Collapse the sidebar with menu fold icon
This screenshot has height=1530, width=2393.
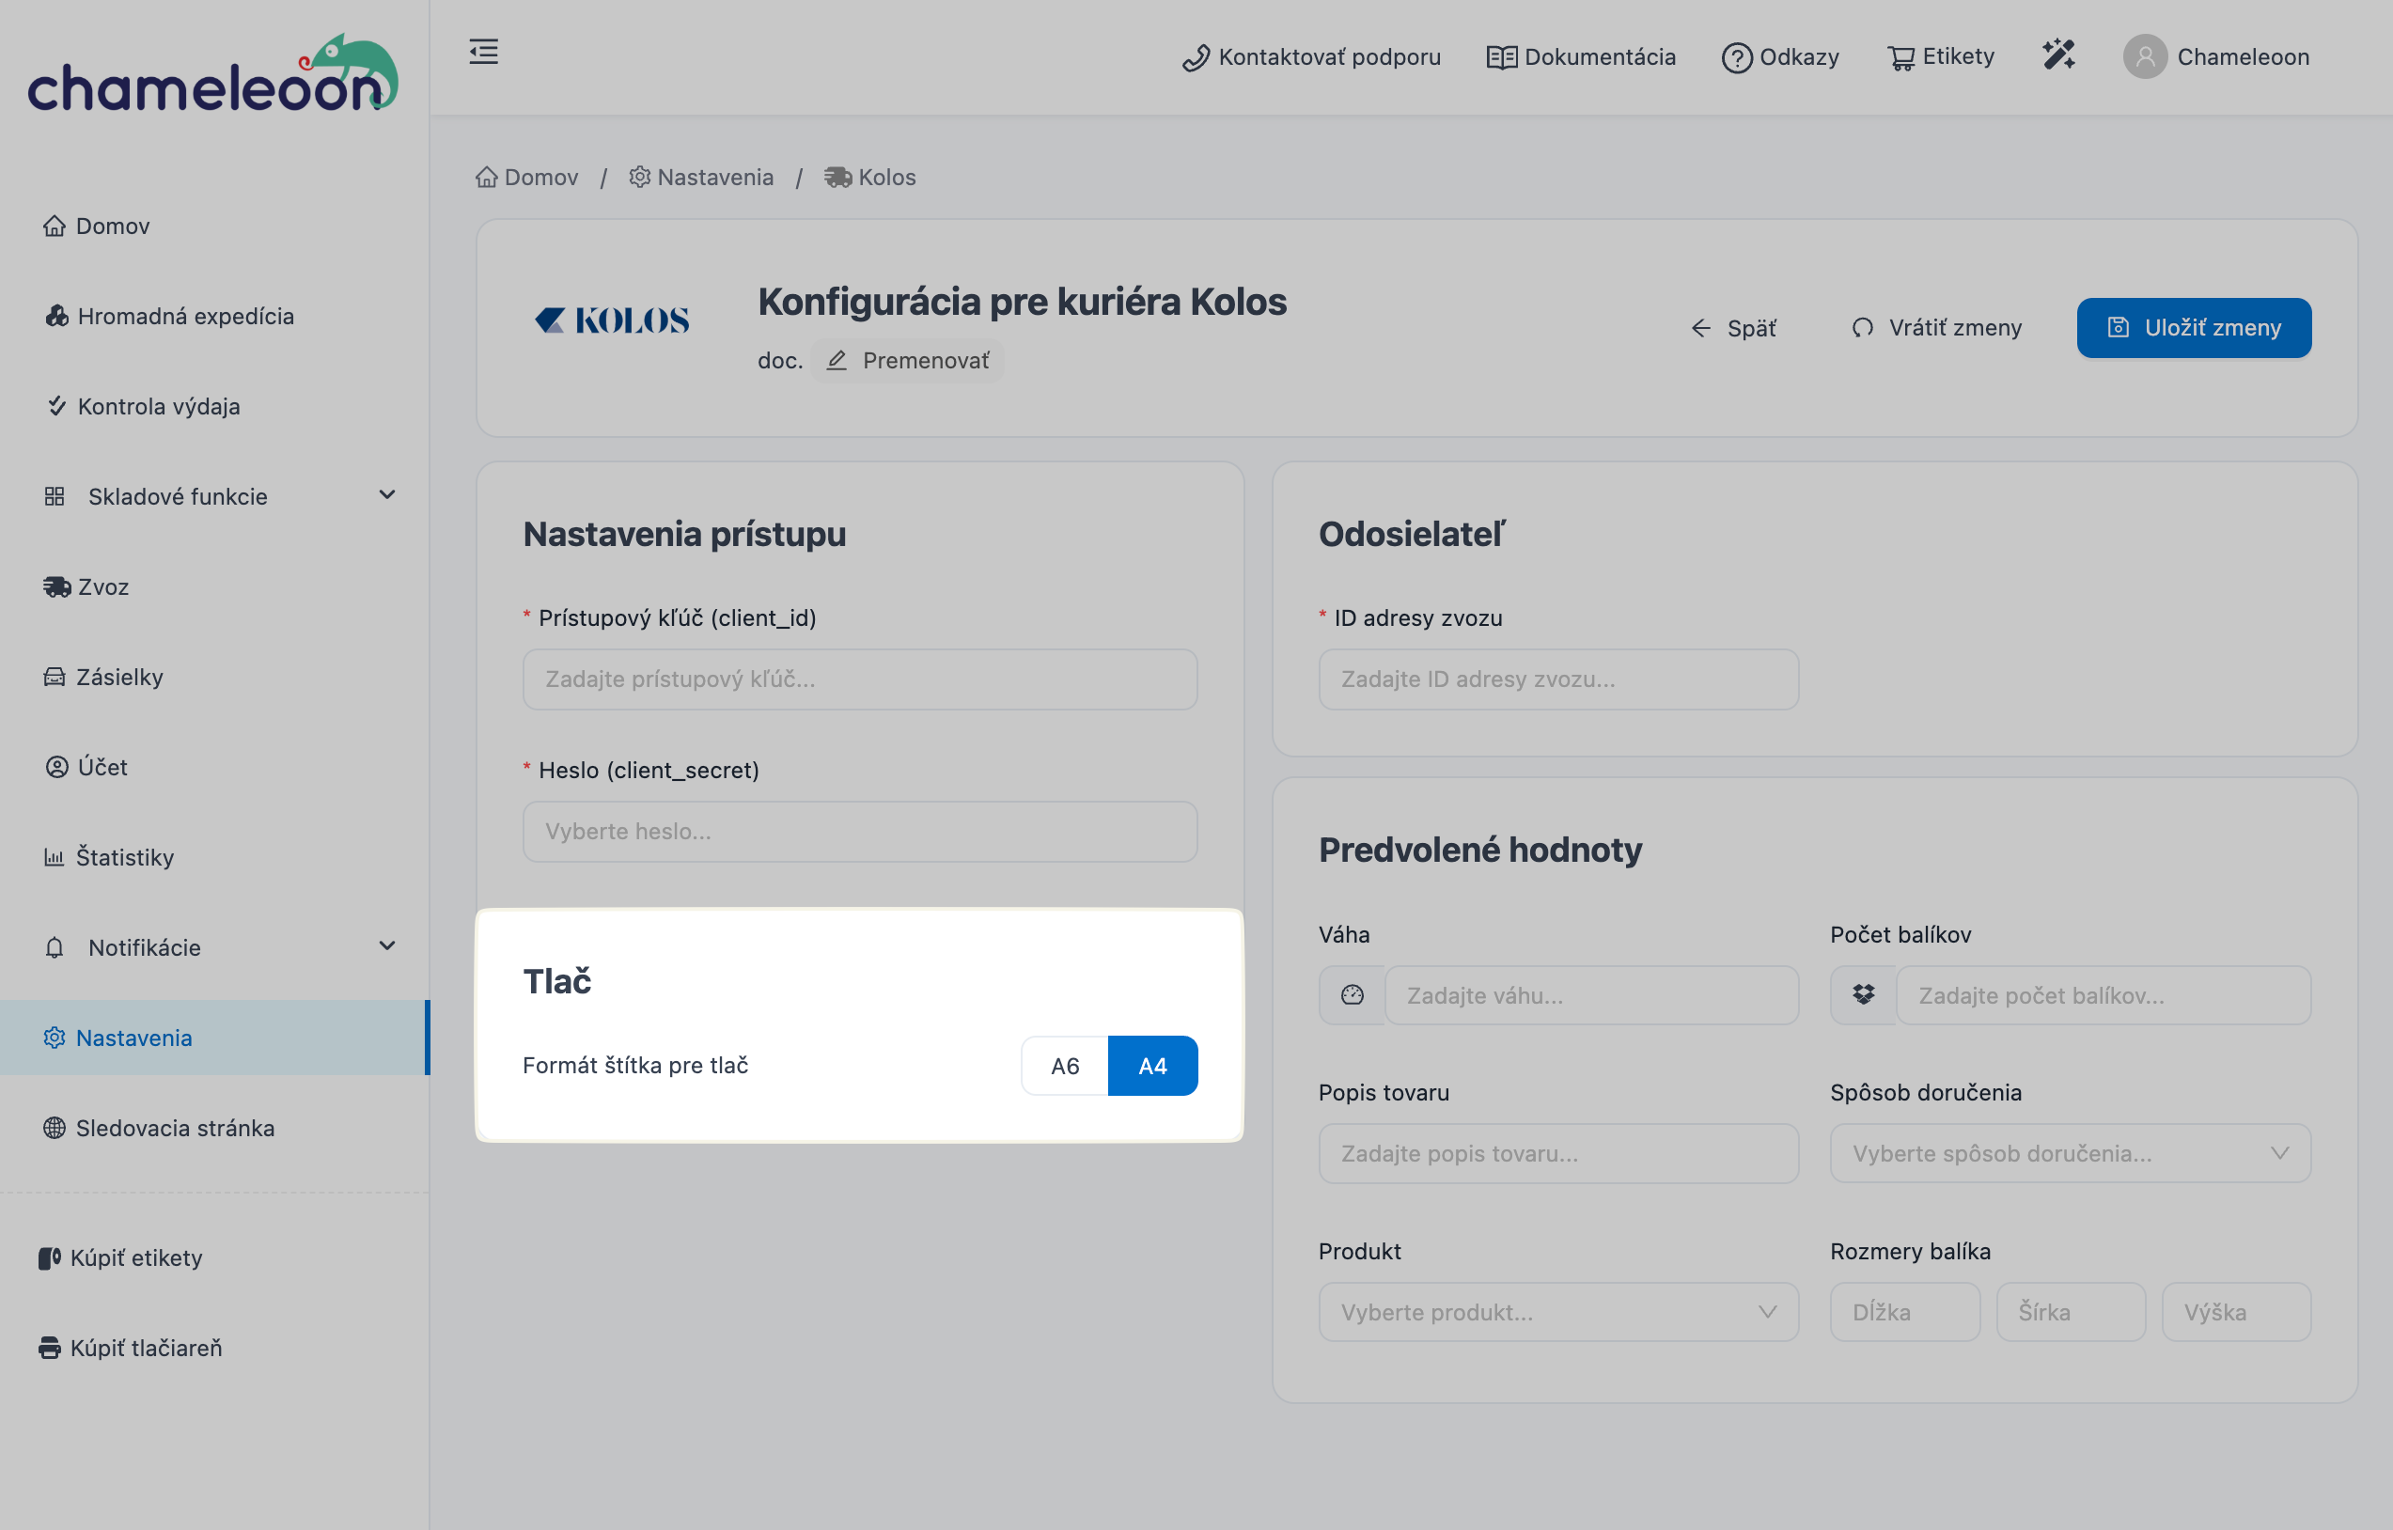coord(483,52)
